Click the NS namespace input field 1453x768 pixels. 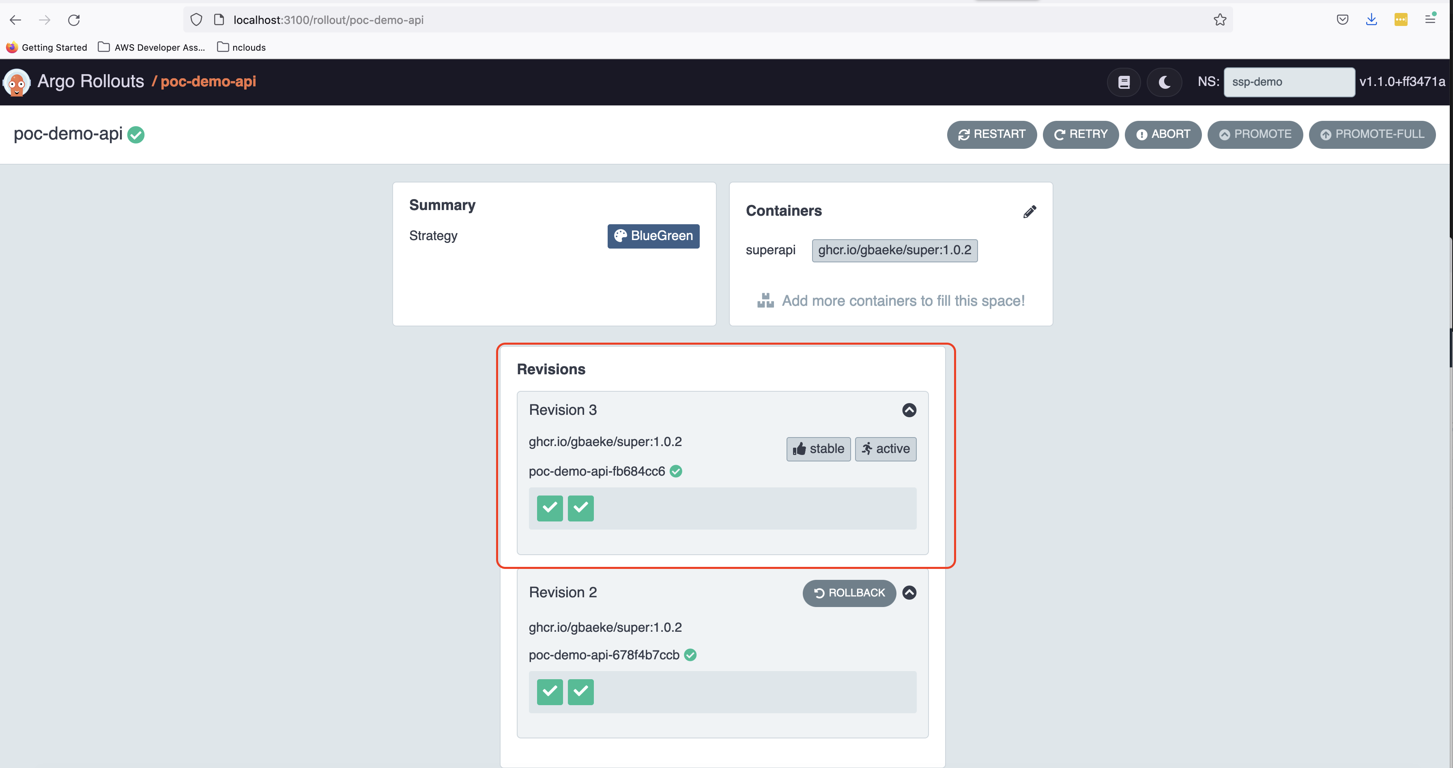pyautogui.click(x=1289, y=82)
